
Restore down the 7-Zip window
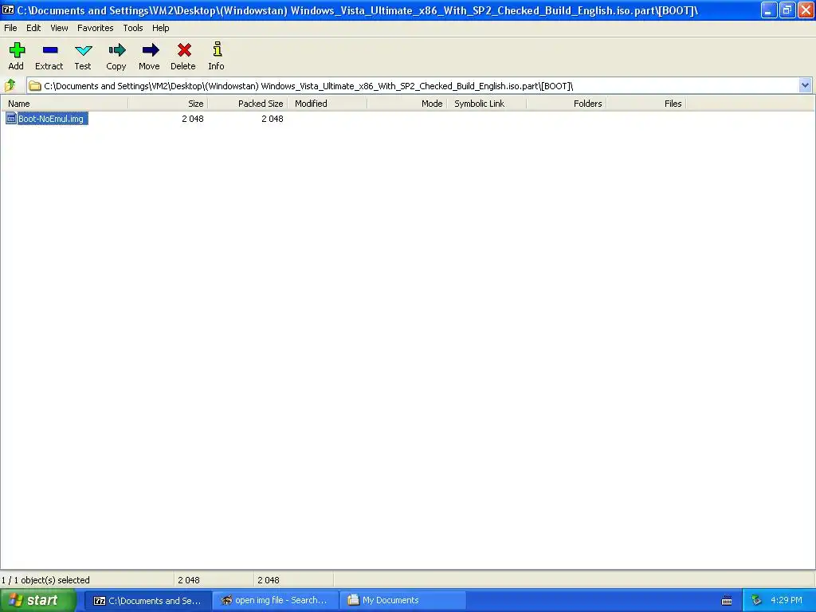pyautogui.click(x=787, y=10)
